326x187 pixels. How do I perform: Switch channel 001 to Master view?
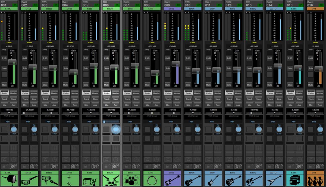click(14, 93)
